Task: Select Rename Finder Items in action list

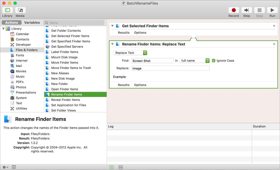Action: coord(75,94)
